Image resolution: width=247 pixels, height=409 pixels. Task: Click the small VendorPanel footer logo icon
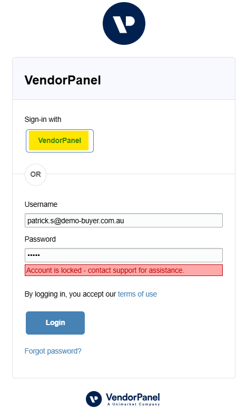[x=94, y=399]
